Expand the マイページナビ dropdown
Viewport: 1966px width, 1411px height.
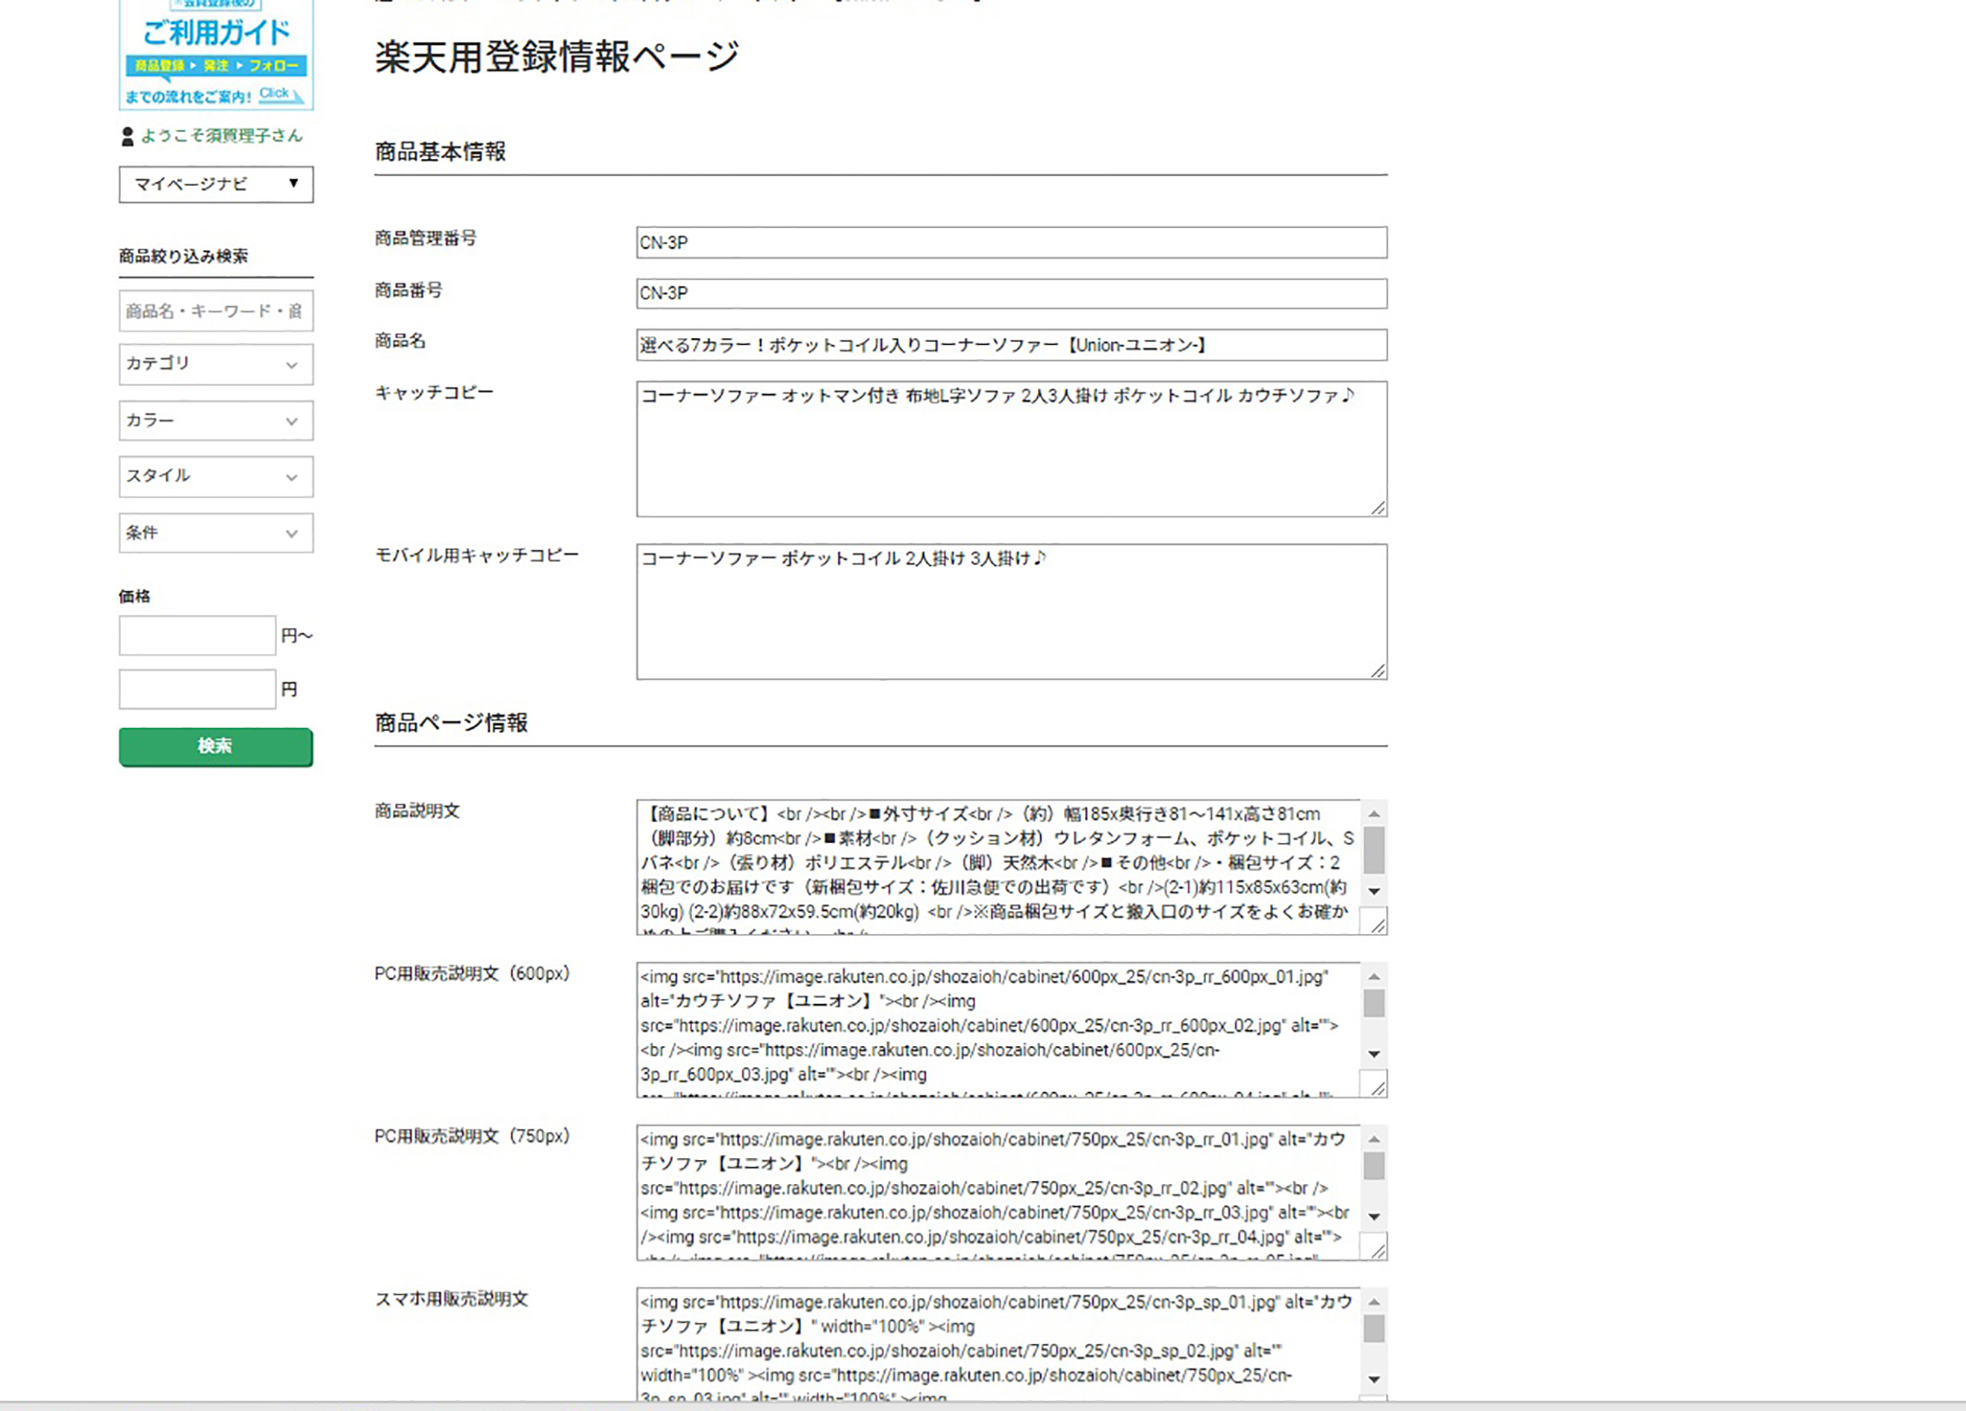click(x=216, y=184)
